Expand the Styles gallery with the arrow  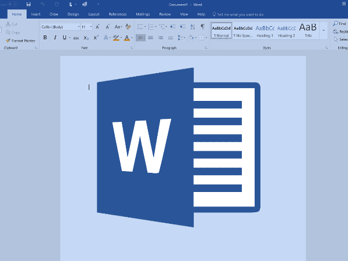(x=324, y=30)
